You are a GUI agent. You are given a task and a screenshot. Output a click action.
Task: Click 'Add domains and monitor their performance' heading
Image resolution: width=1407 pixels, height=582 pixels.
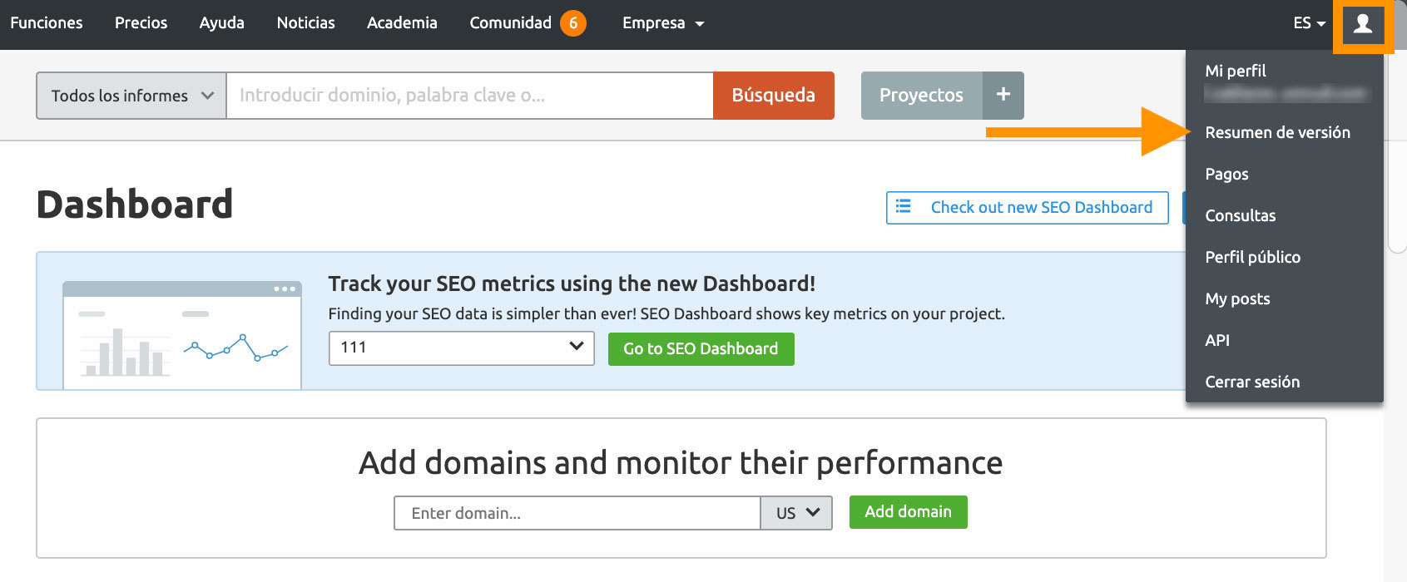pyautogui.click(x=681, y=462)
